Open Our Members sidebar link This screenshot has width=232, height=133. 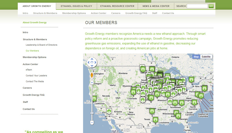tap(32, 51)
